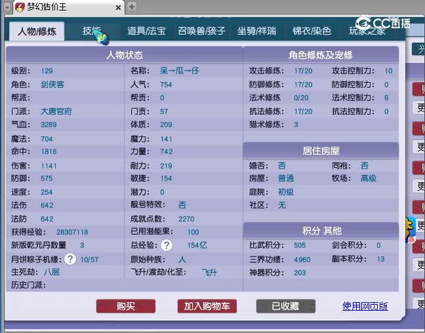Click the 生死劫 value 八层

52,272
